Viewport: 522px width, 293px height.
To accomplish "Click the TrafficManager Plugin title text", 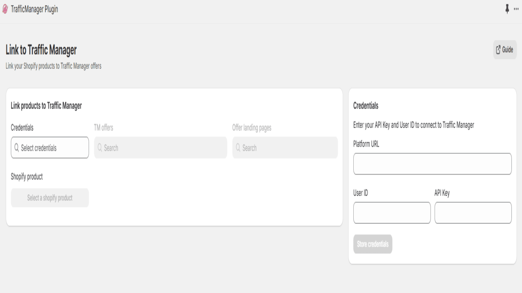I will click(34, 9).
